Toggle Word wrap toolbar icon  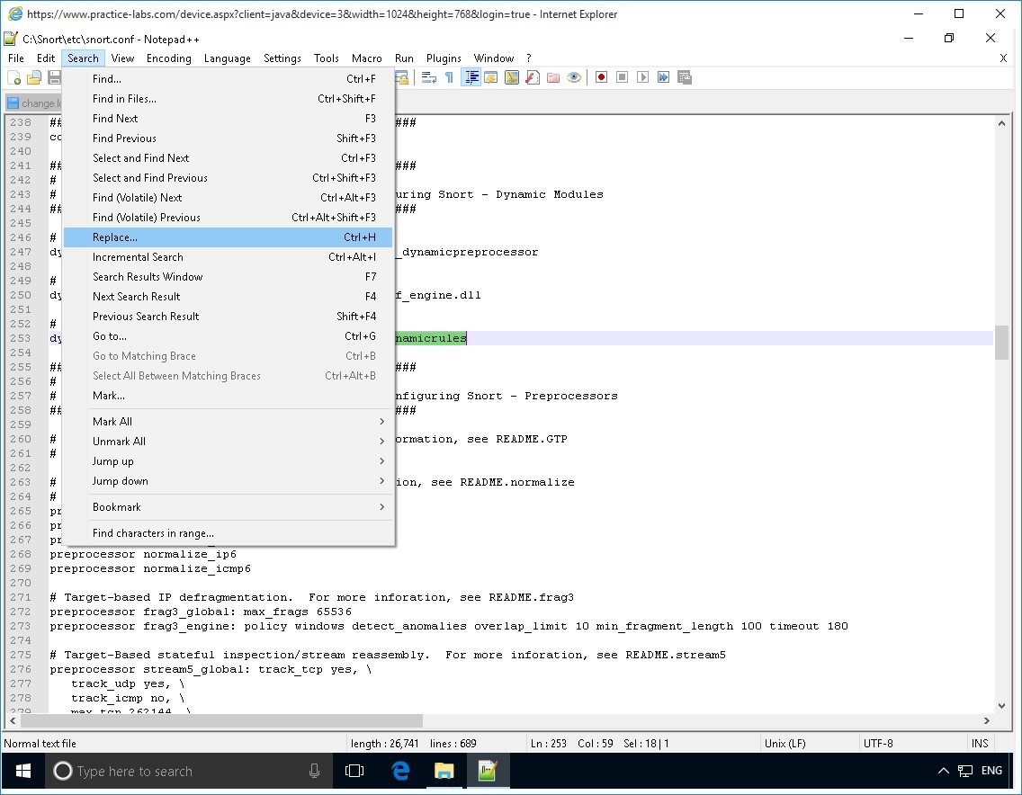click(x=429, y=77)
